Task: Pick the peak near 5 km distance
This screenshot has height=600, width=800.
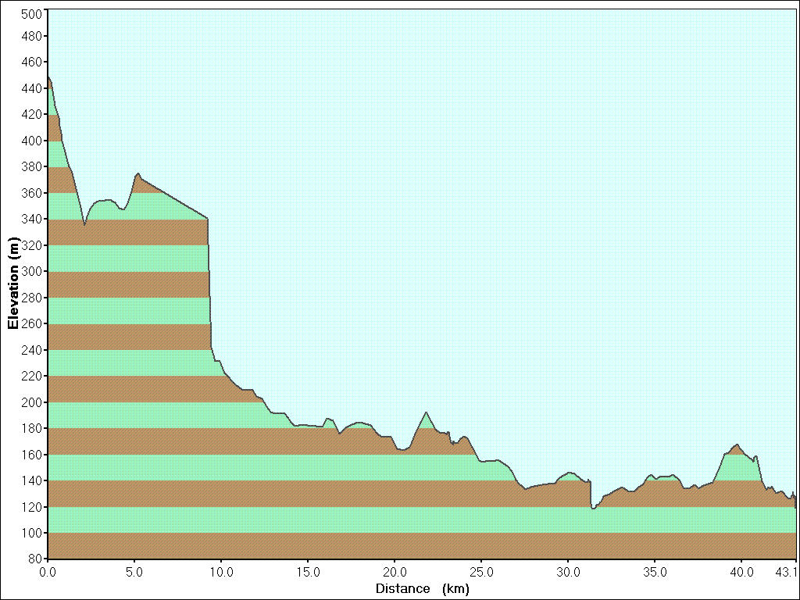Action: click(x=138, y=174)
